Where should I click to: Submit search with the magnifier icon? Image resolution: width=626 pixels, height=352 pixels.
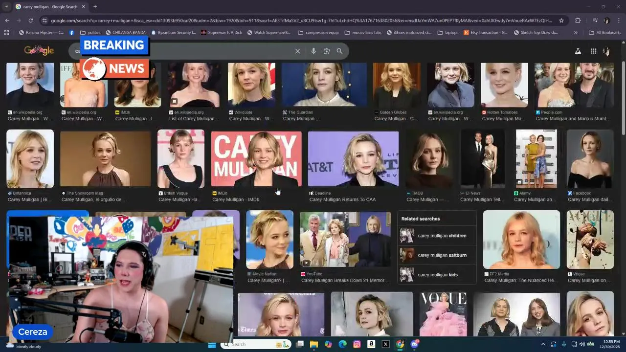(339, 51)
